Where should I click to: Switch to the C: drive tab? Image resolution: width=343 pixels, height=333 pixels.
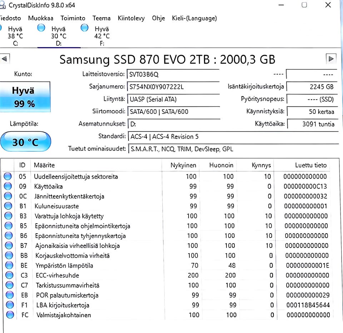15,36
